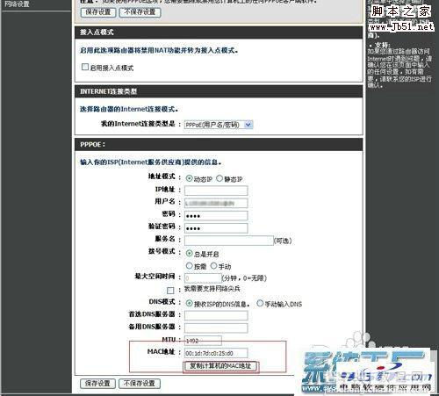This screenshot has width=439, height=396.
Task: Click the 验证密码 field
Action: pos(216,228)
